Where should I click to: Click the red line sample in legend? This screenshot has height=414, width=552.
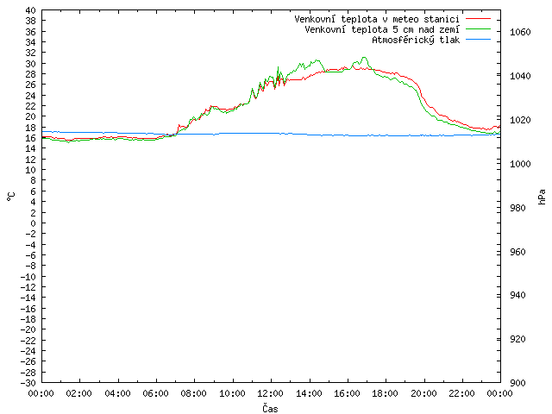tap(478, 18)
